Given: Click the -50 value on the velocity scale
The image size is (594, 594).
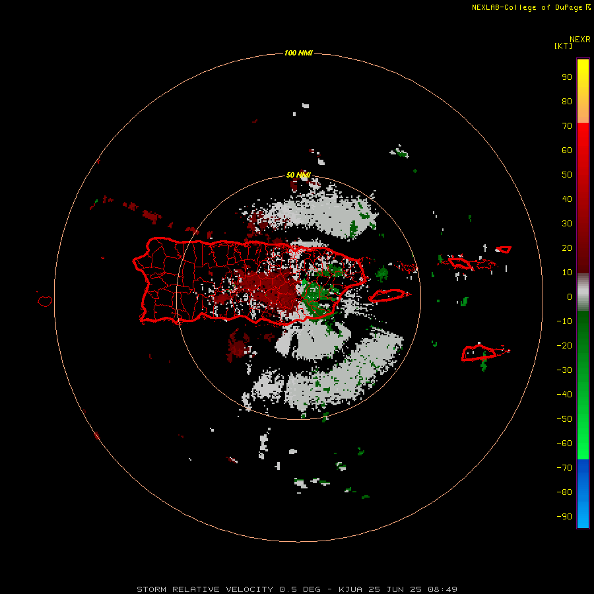Looking at the screenshot, I should 564,419.
